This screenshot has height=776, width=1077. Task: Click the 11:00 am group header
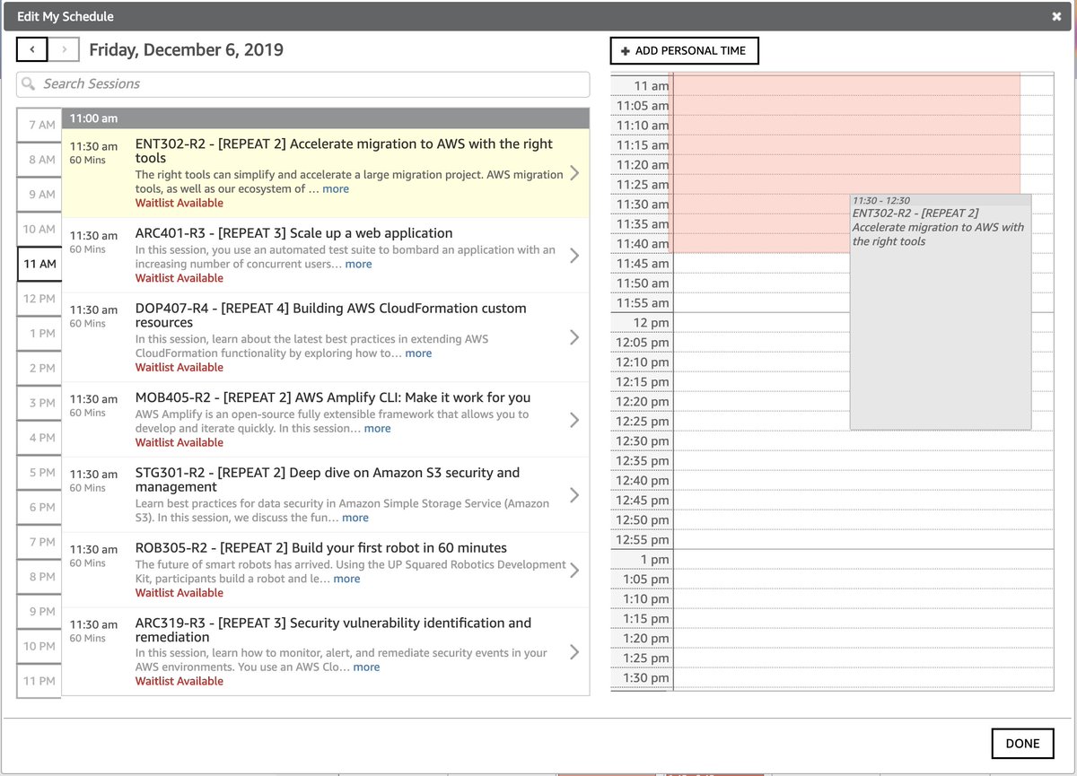pos(326,118)
